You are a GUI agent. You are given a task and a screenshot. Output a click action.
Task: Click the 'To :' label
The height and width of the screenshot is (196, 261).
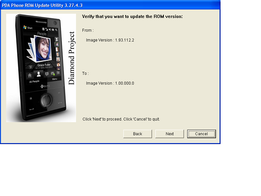click(x=85, y=73)
